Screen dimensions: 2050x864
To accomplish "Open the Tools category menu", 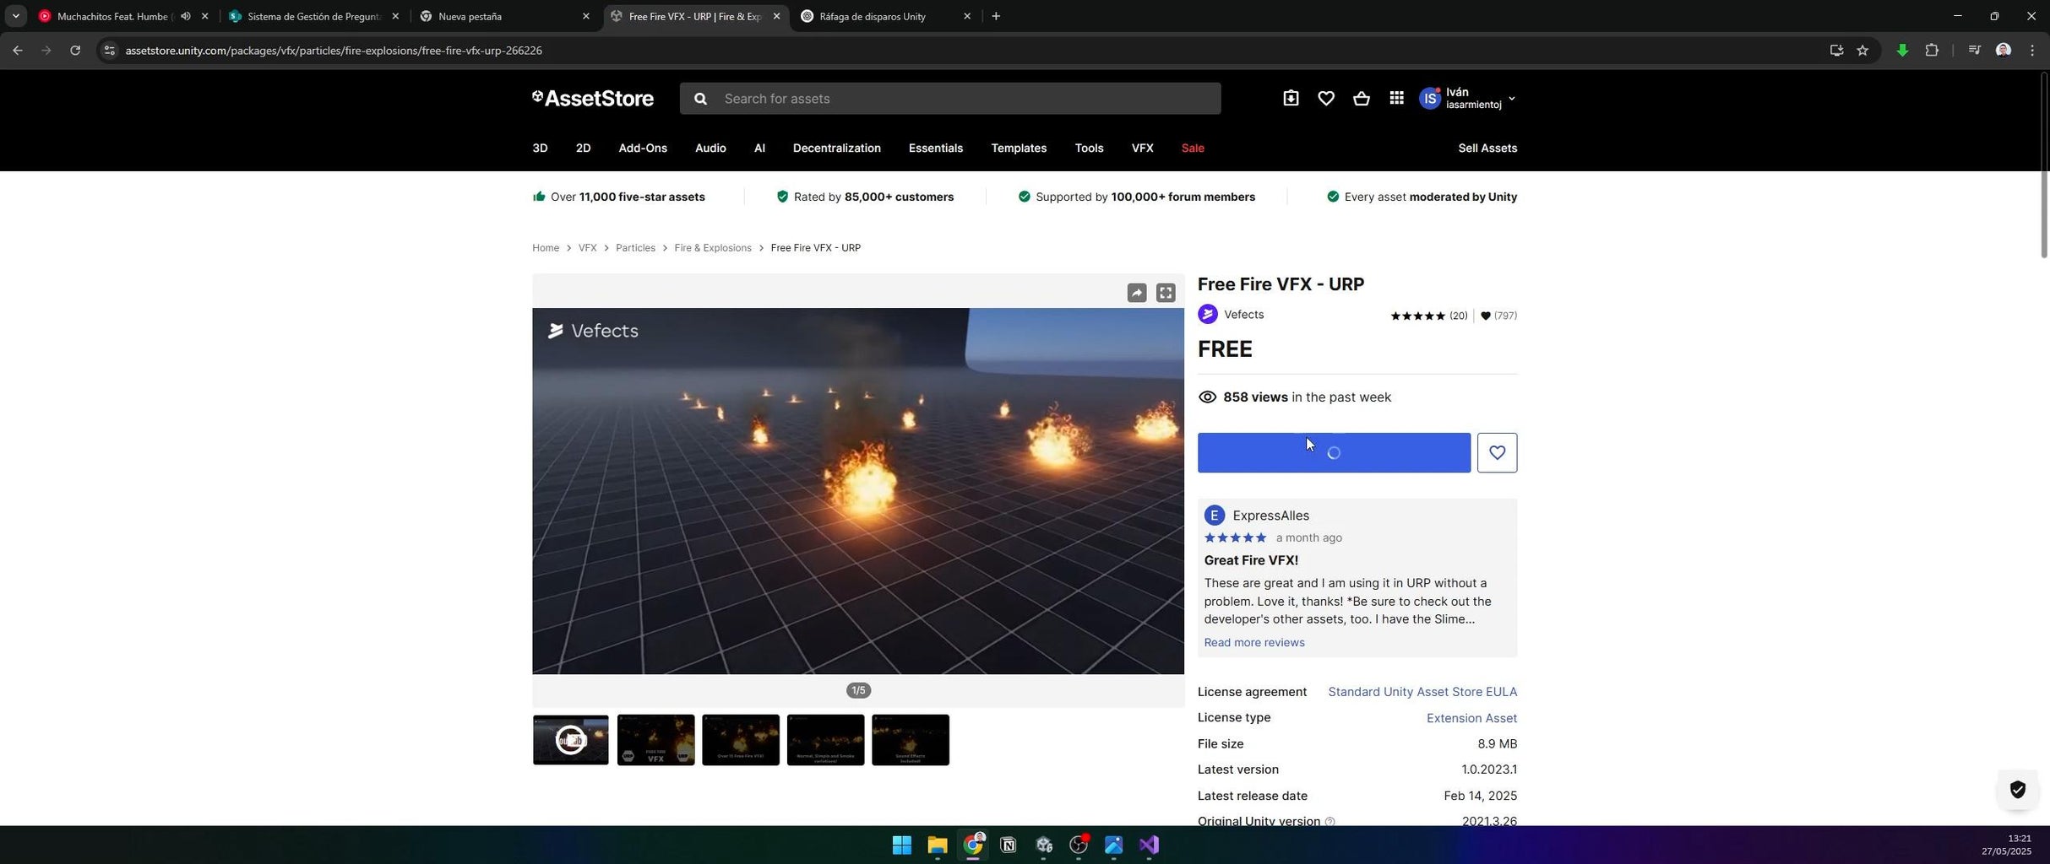I will click(1089, 148).
